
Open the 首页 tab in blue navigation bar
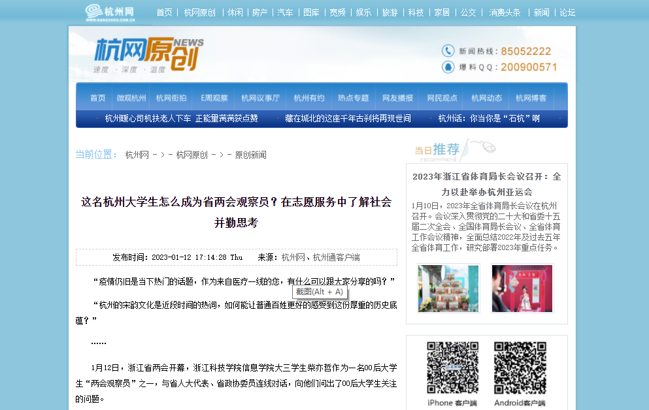(97, 98)
